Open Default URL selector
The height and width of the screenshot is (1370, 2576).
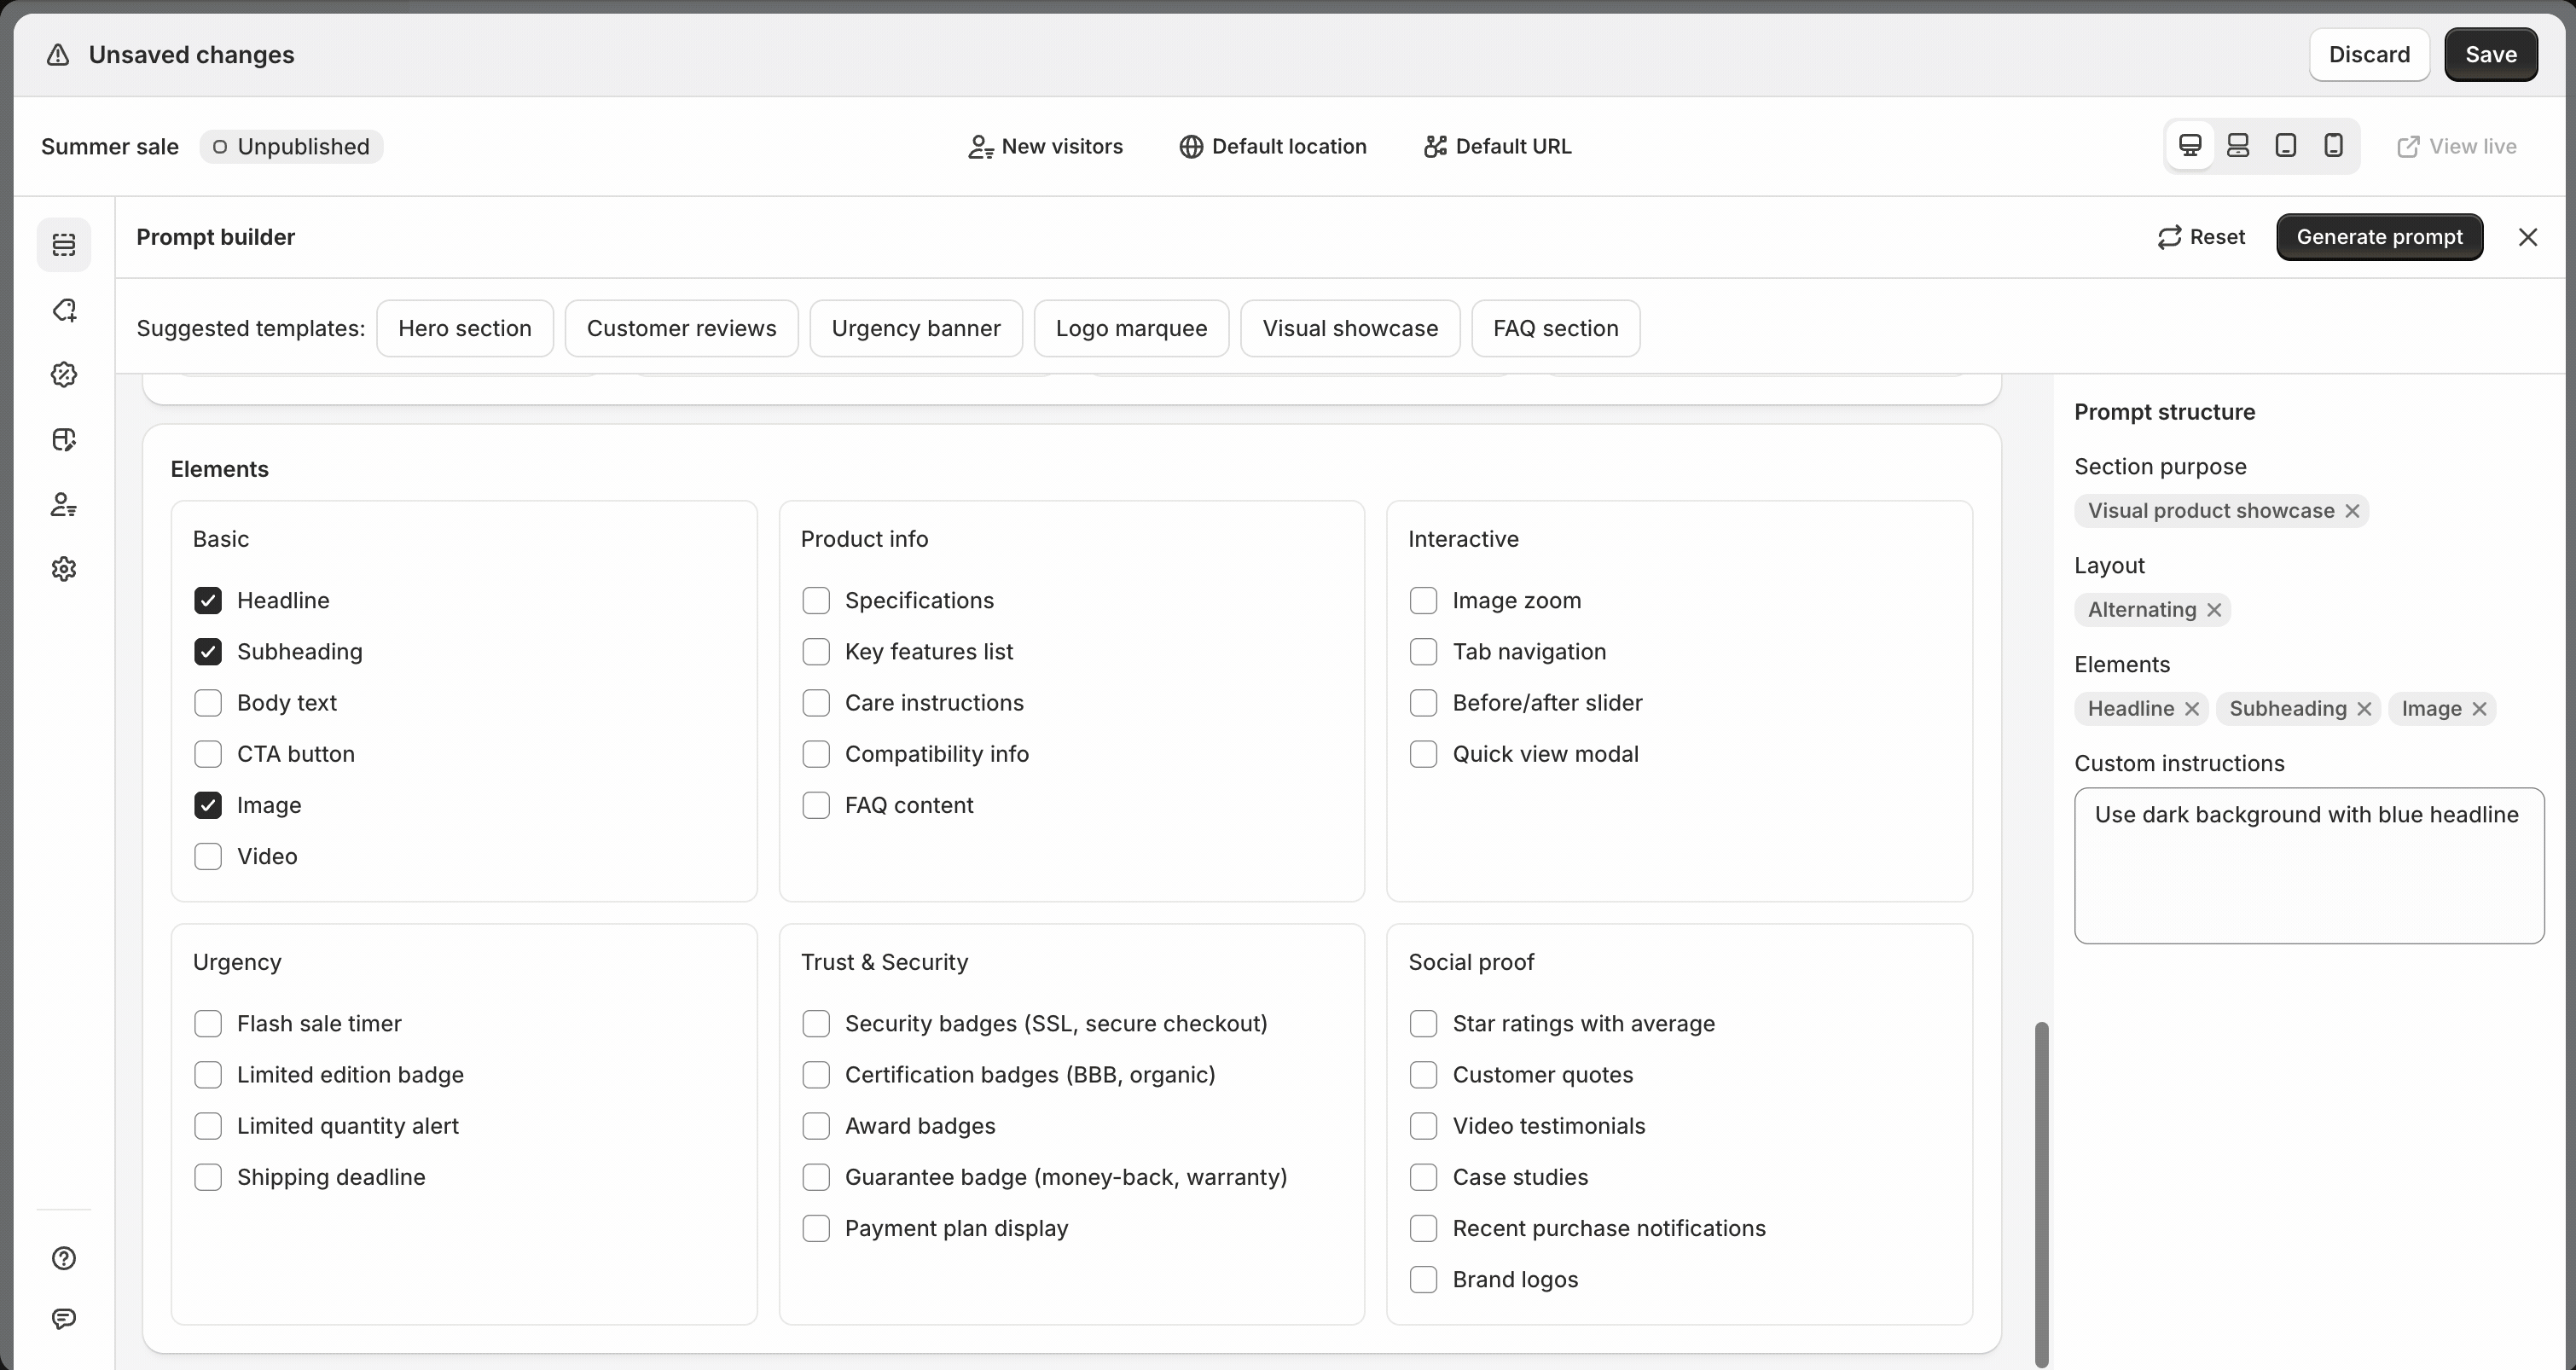pyautogui.click(x=1497, y=147)
